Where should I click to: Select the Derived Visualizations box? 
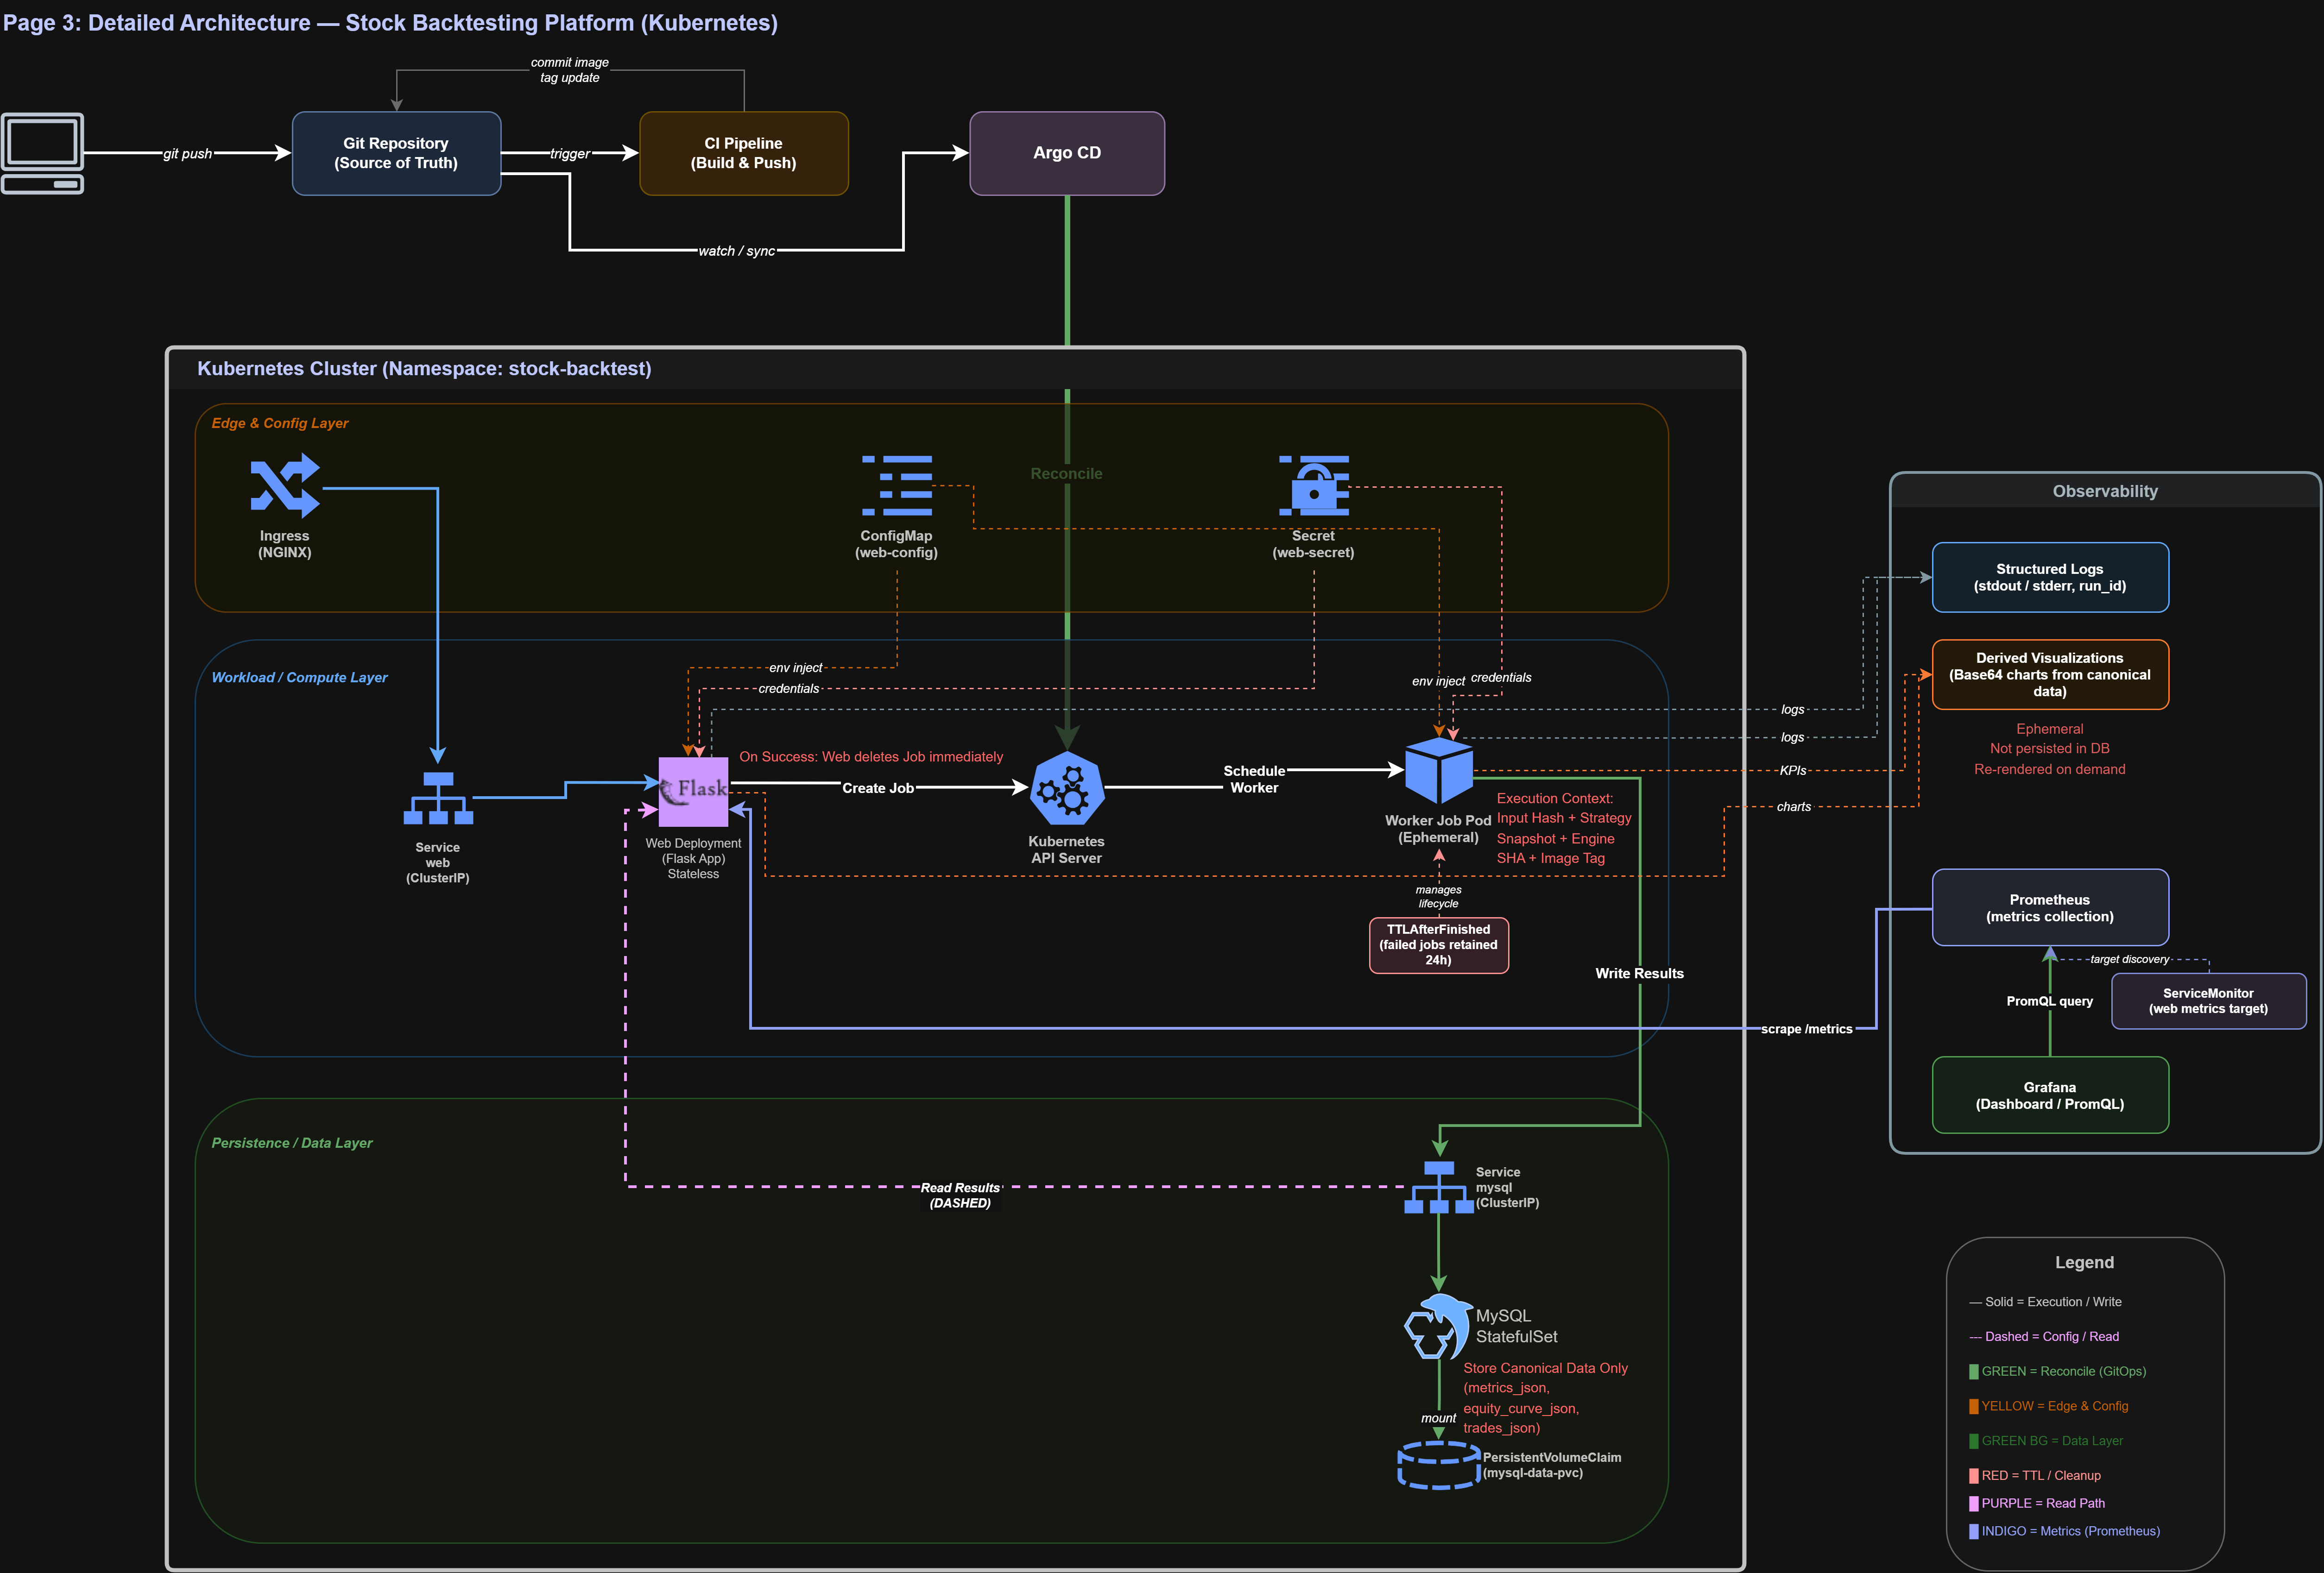pyautogui.click(x=2050, y=675)
